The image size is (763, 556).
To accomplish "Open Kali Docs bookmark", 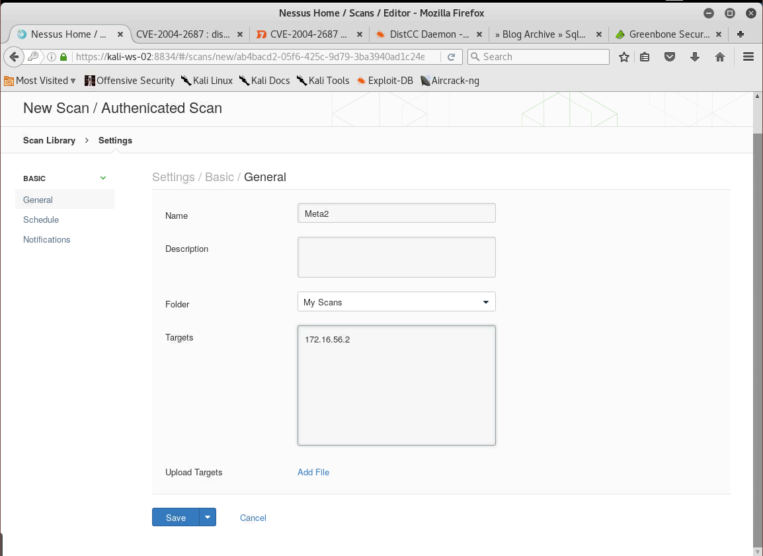I will (264, 81).
